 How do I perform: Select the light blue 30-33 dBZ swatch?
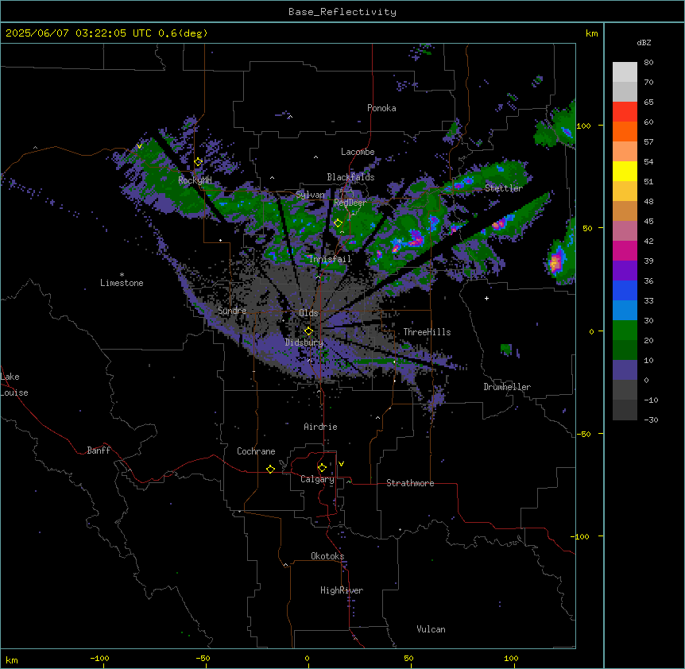[x=625, y=311]
